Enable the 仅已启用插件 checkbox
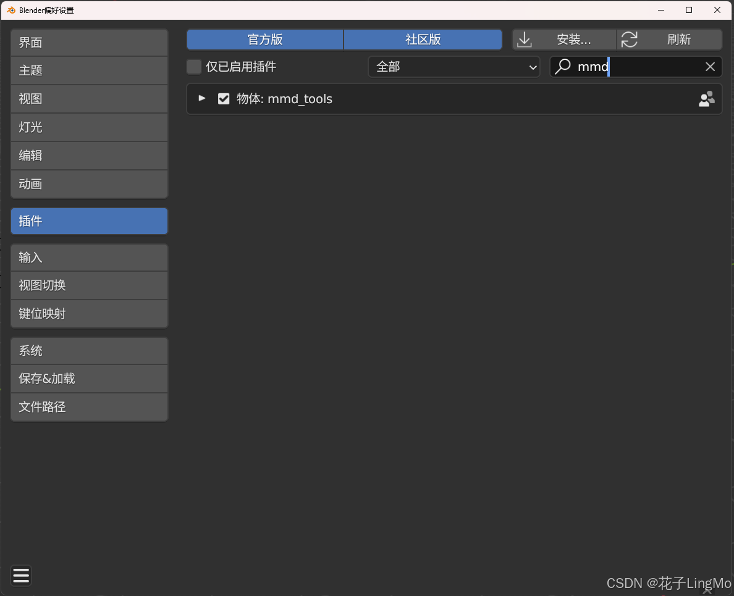This screenshot has height=596, width=734. click(194, 67)
